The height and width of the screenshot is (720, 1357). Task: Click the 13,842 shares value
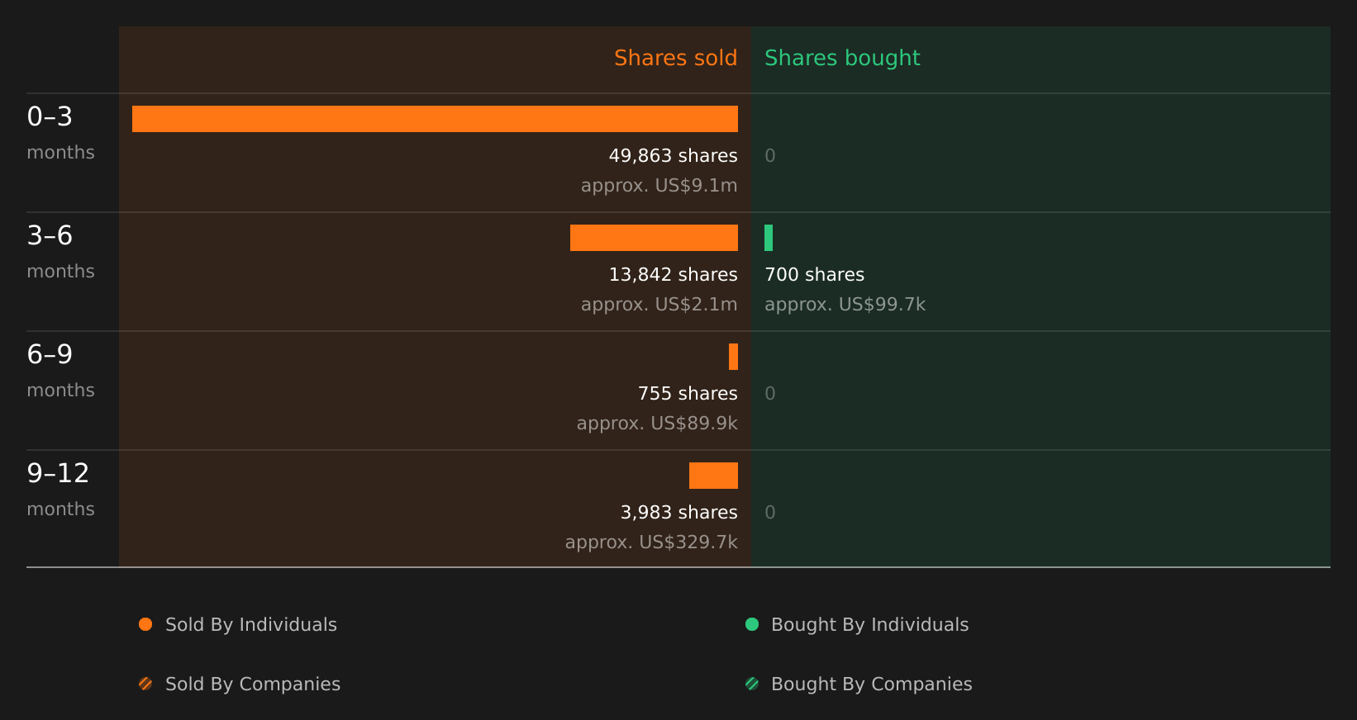tap(673, 275)
